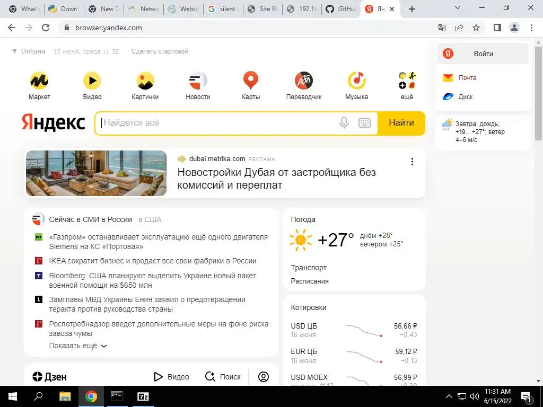Open the Dubai apartments ad thumbnail
This screenshot has width=543, height=407.
[x=97, y=173]
